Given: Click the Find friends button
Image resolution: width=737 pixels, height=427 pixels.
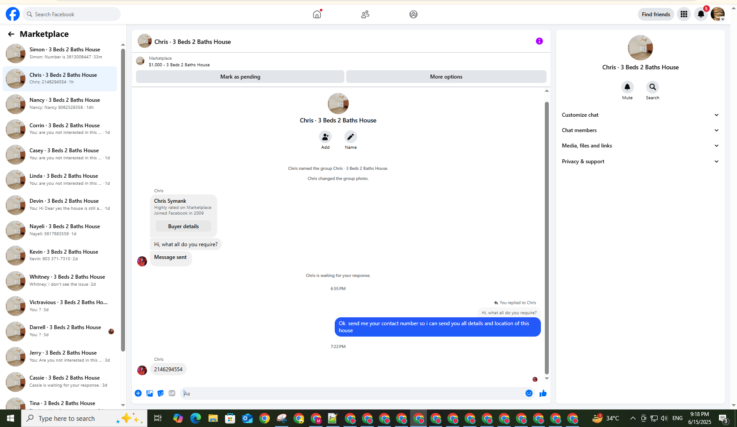Looking at the screenshot, I should [656, 14].
